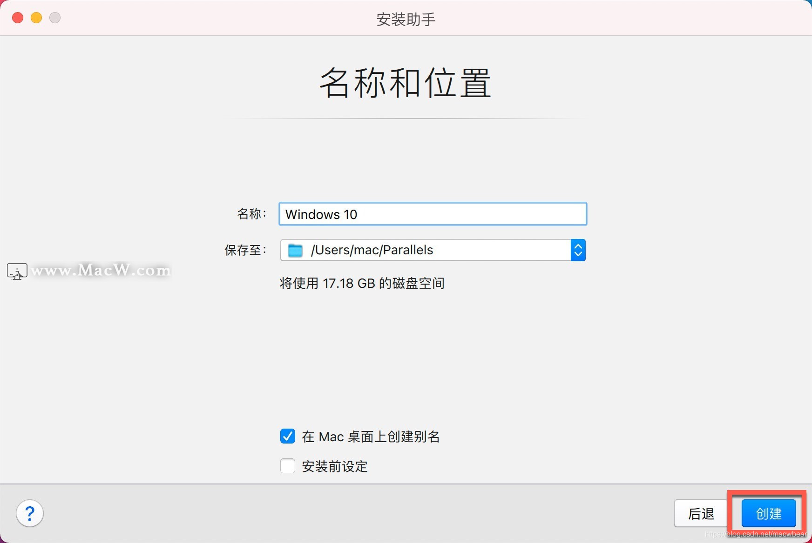Viewport: 812px width, 543px height.
Task: Click the 名称和位置 heading
Action: [x=406, y=83]
